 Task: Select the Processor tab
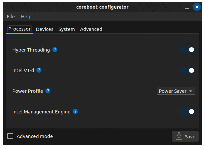click(x=20, y=29)
